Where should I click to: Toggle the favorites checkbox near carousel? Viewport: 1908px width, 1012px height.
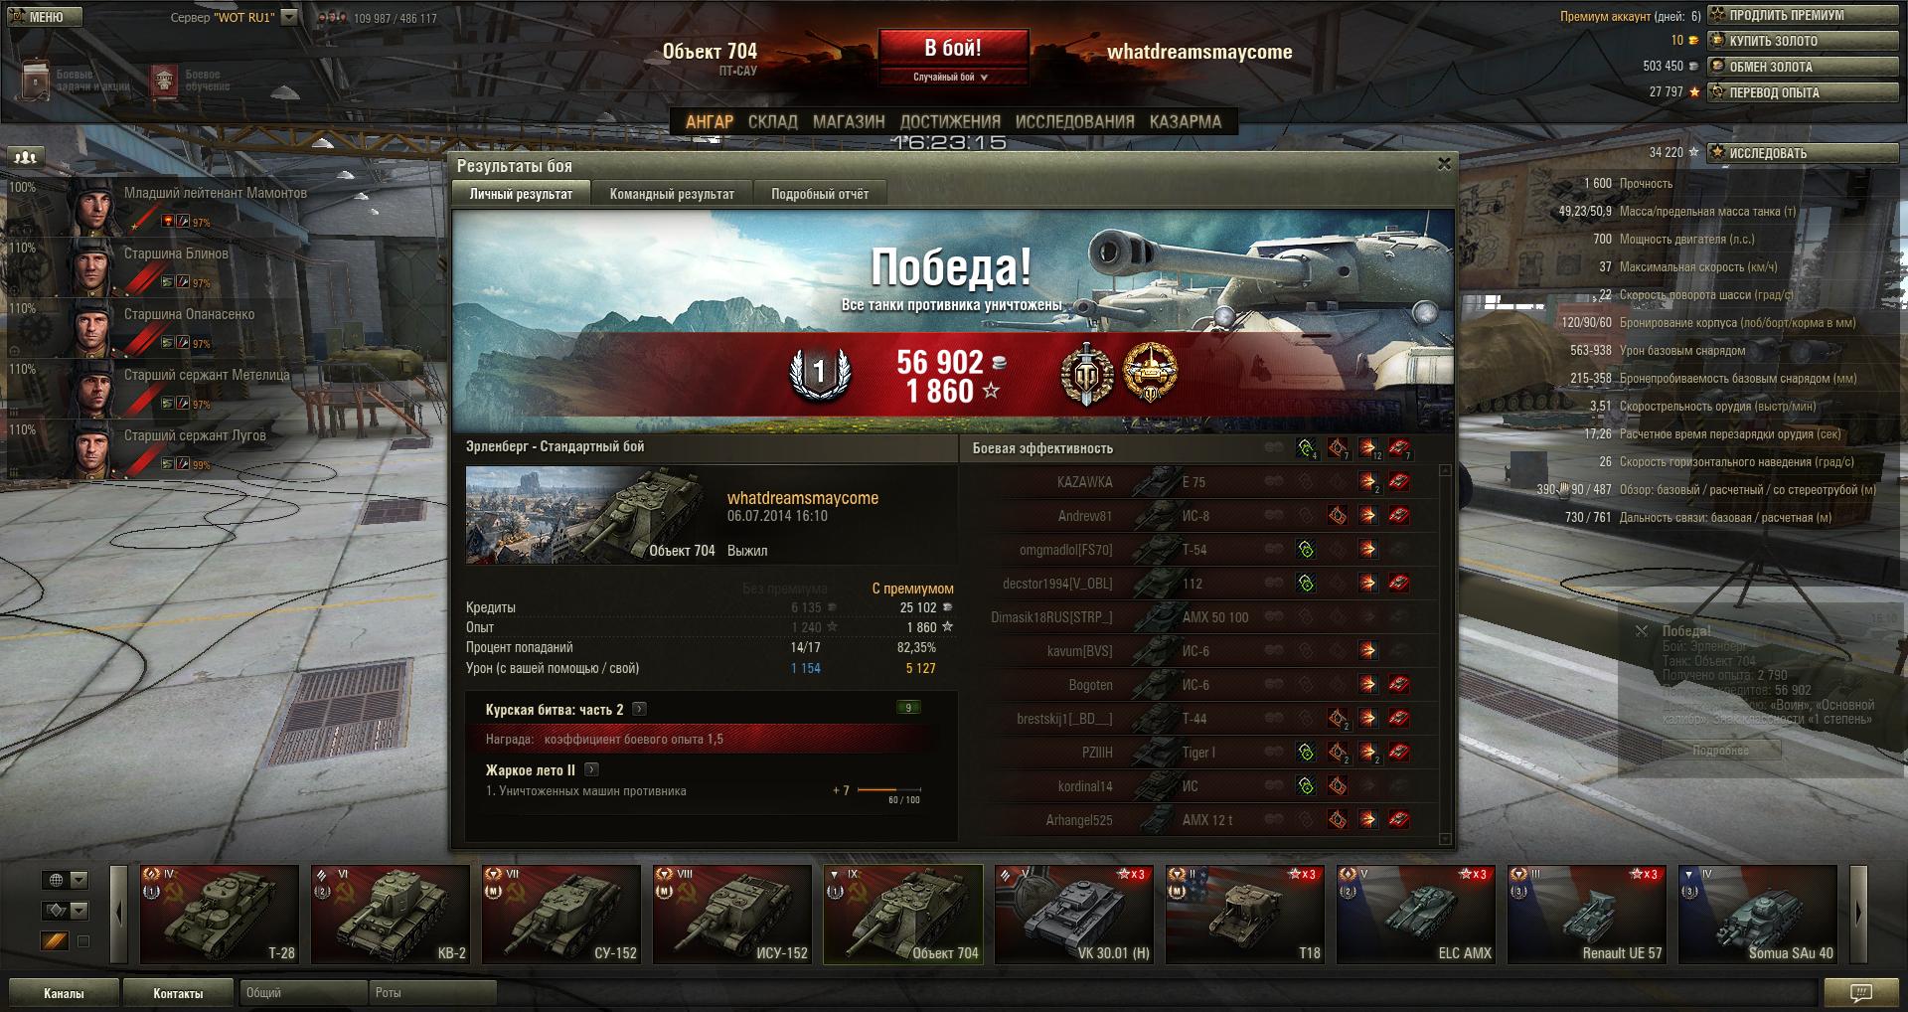[x=83, y=941]
